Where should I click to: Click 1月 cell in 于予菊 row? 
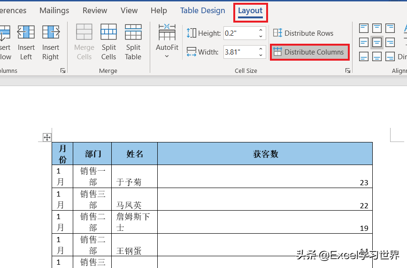coord(62,176)
